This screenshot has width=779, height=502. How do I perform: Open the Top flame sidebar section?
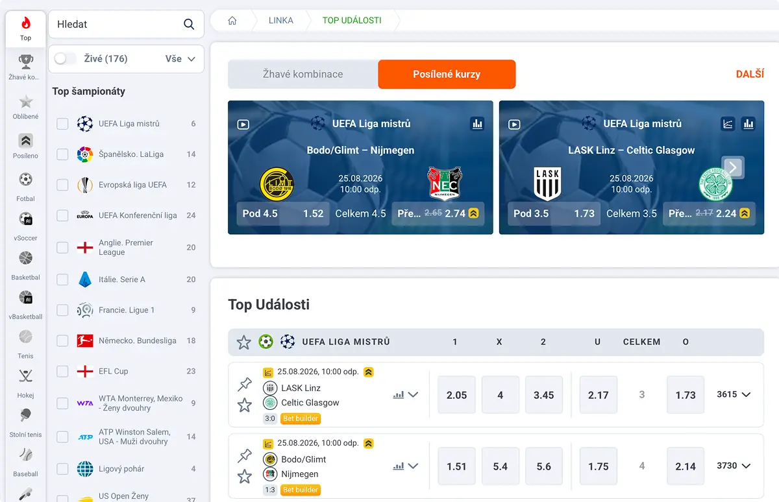[x=26, y=29]
